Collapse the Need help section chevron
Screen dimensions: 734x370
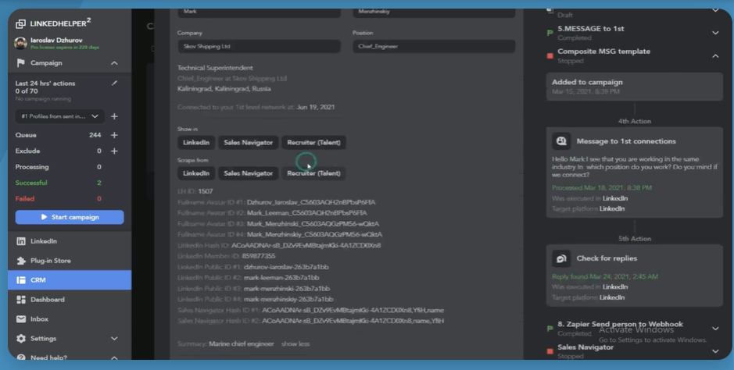point(114,358)
